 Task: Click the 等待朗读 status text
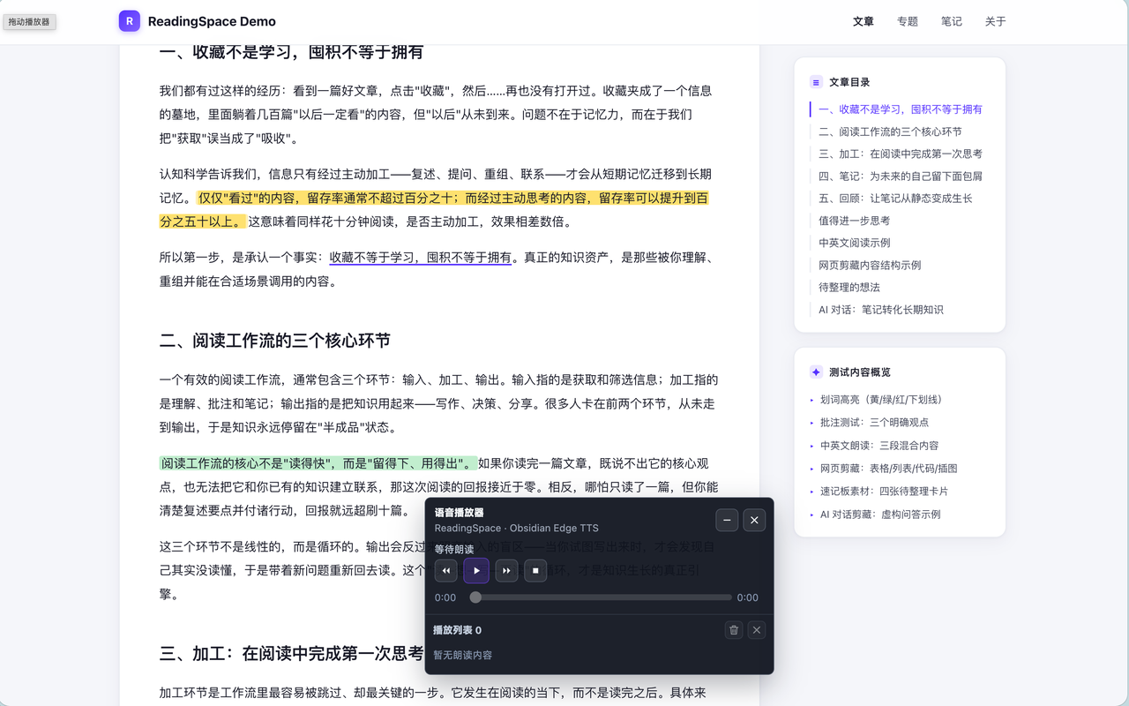tap(454, 549)
